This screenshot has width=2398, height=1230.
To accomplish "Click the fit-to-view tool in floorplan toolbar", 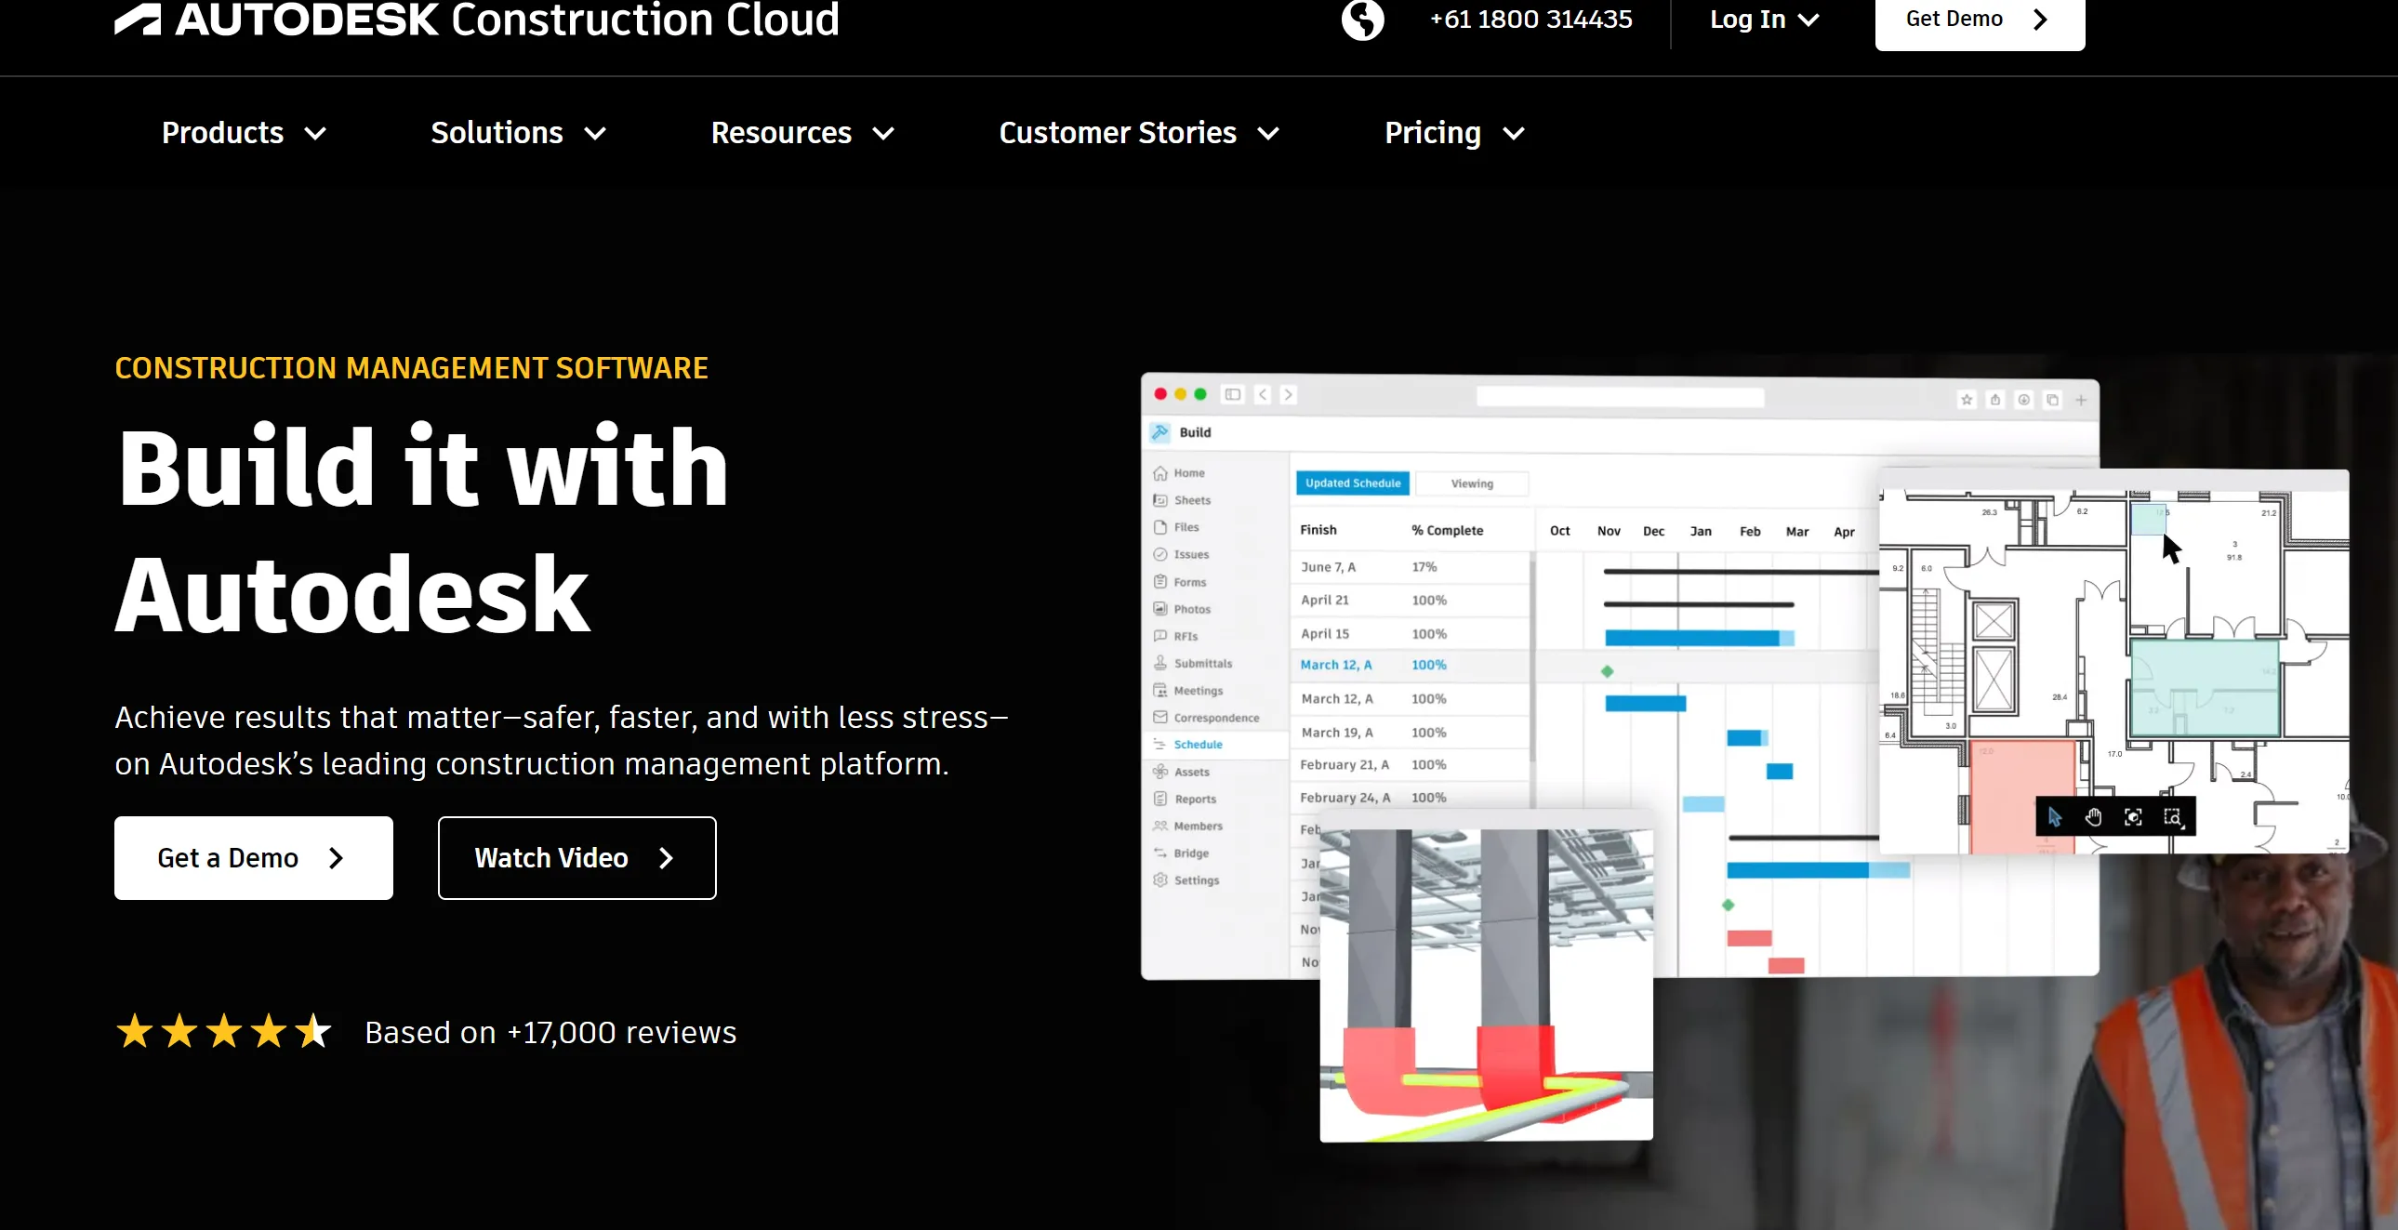I will click(2134, 816).
